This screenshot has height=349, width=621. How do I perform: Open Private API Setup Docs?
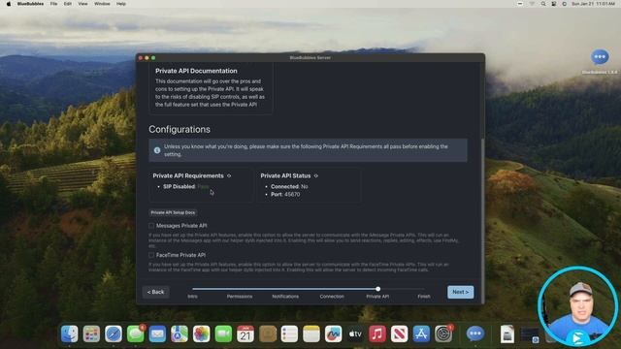tap(173, 212)
